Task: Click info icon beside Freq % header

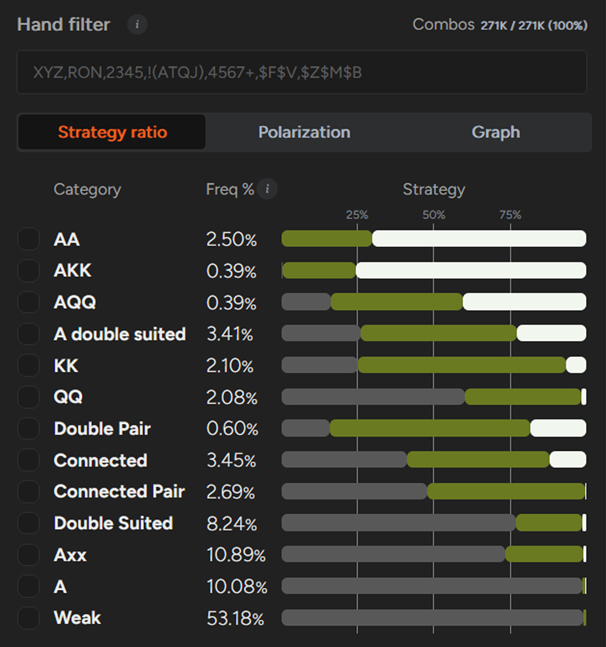Action: [267, 189]
